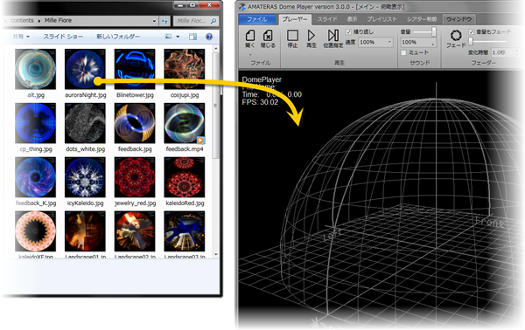Enable the mute (ミュート) checkbox

[x=403, y=52]
